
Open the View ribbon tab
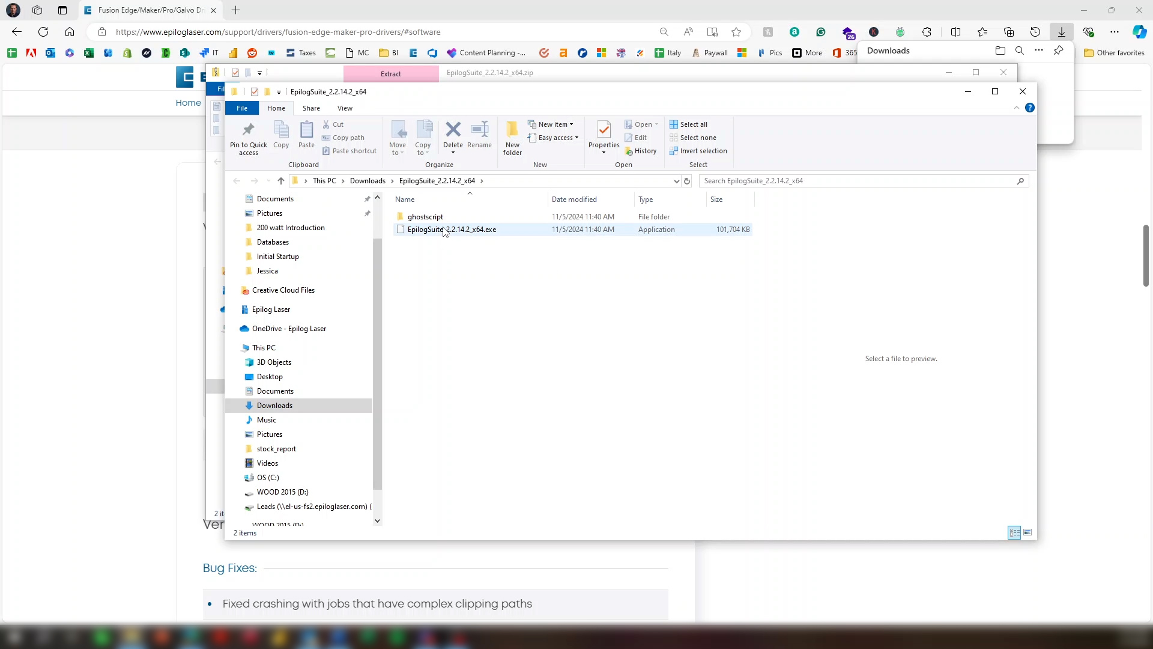345,108
